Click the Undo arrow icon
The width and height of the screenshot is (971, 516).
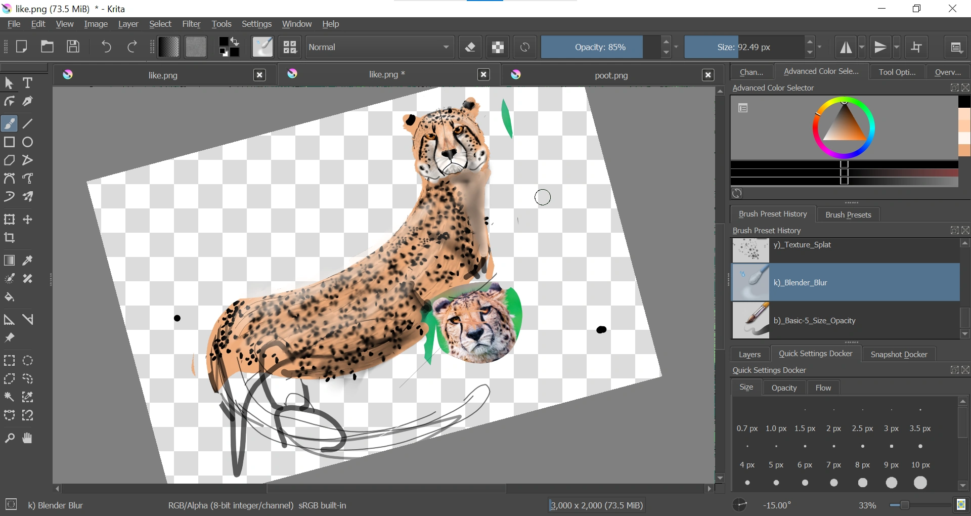coord(106,47)
